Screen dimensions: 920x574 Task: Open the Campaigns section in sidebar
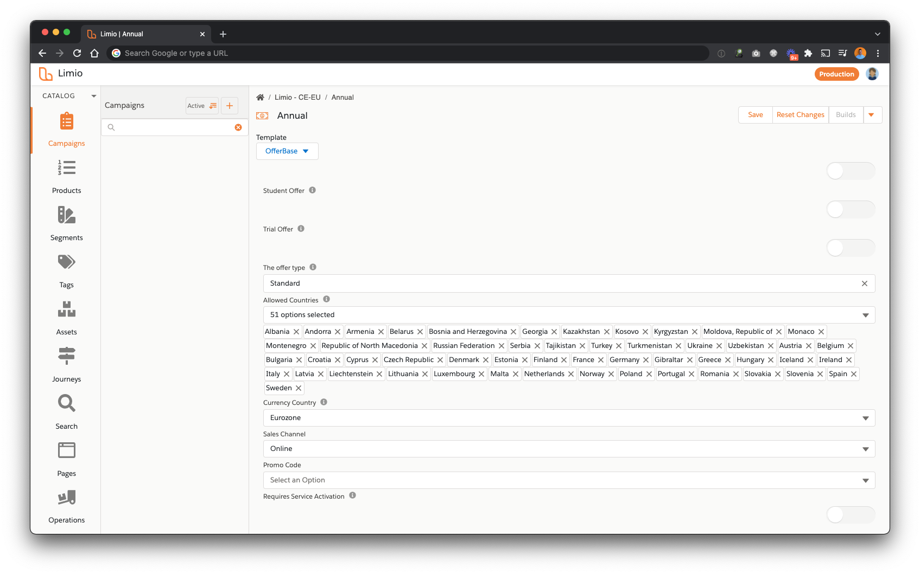point(66,130)
